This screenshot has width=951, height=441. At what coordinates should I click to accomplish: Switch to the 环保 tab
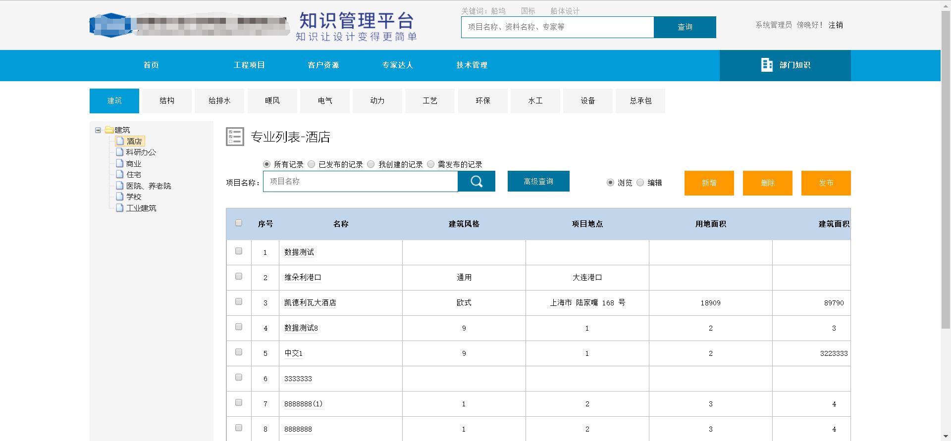point(483,100)
